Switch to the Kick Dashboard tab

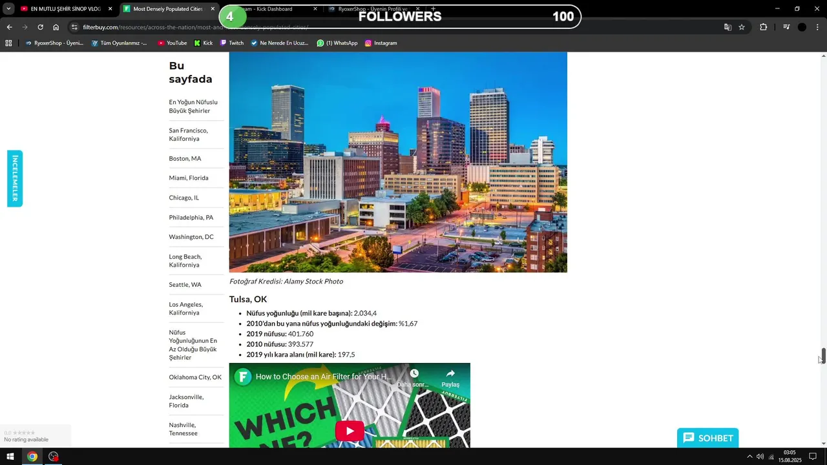click(x=270, y=9)
